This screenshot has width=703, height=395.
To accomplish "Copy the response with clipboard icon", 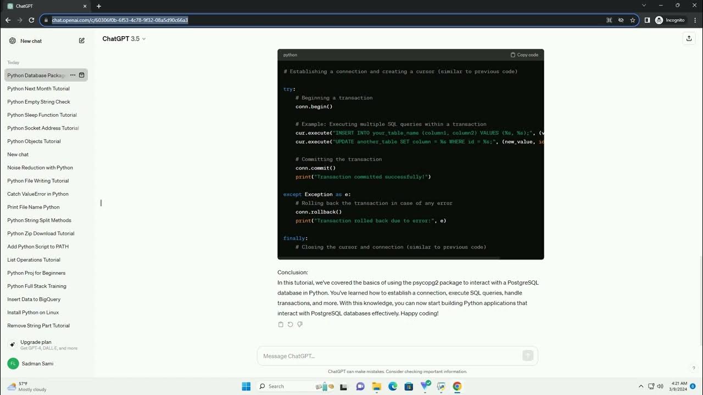I will pyautogui.click(x=281, y=324).
